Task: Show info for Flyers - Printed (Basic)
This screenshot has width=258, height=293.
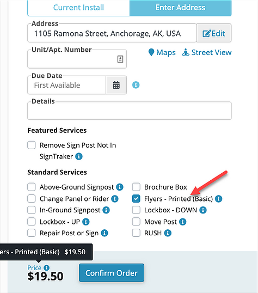Action: 218,199
